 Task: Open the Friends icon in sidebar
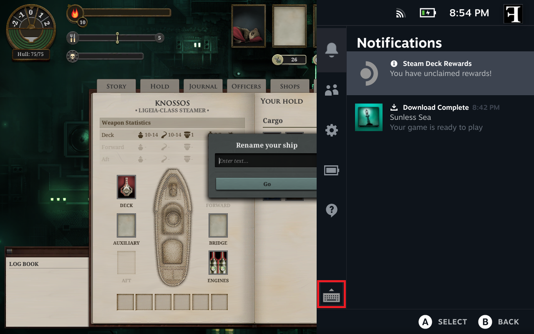click(x=332, y=90)
